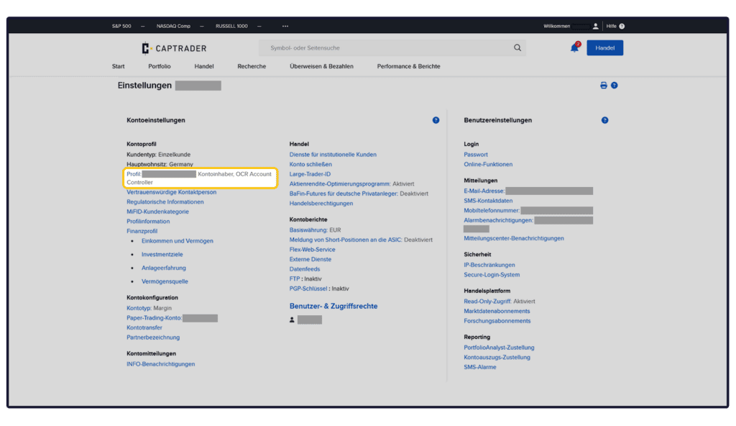Open the ticker ellipsis menu

click(285, 27)
